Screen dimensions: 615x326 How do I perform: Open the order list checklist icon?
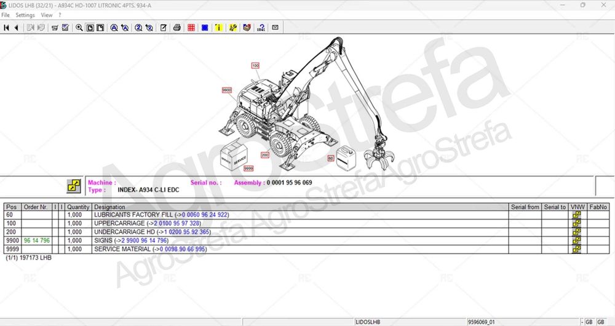click(x=66, y=28)
